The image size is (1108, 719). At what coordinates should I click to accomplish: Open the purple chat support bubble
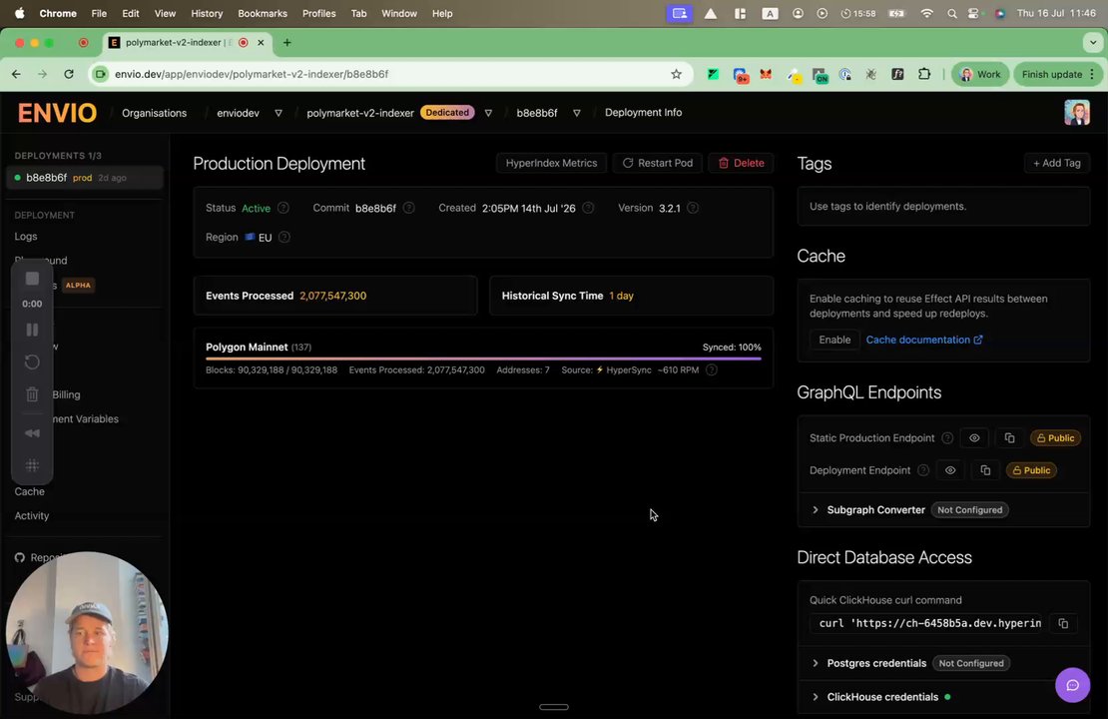click(x=1072, y=685)
